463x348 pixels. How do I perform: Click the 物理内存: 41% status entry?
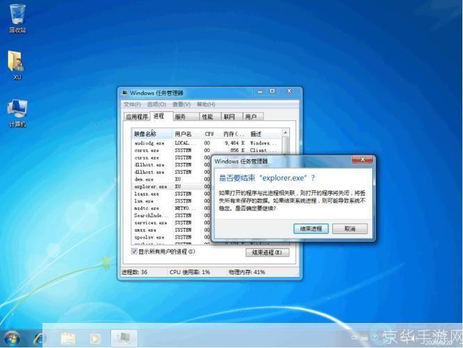tap(247, 272)
